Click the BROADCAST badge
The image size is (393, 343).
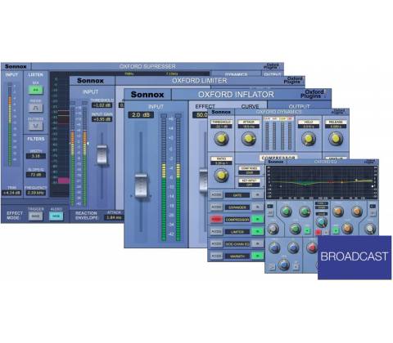pos(355,257)
